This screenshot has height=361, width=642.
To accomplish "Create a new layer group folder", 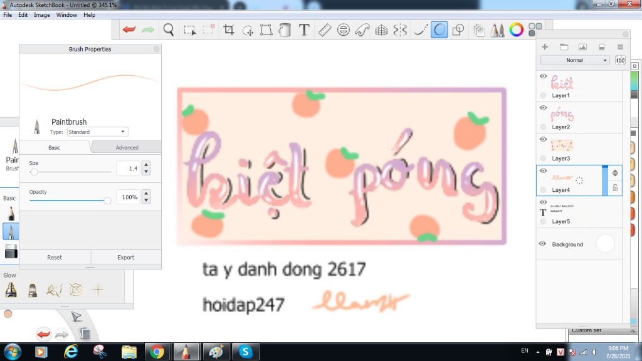I will coord(564,46).
